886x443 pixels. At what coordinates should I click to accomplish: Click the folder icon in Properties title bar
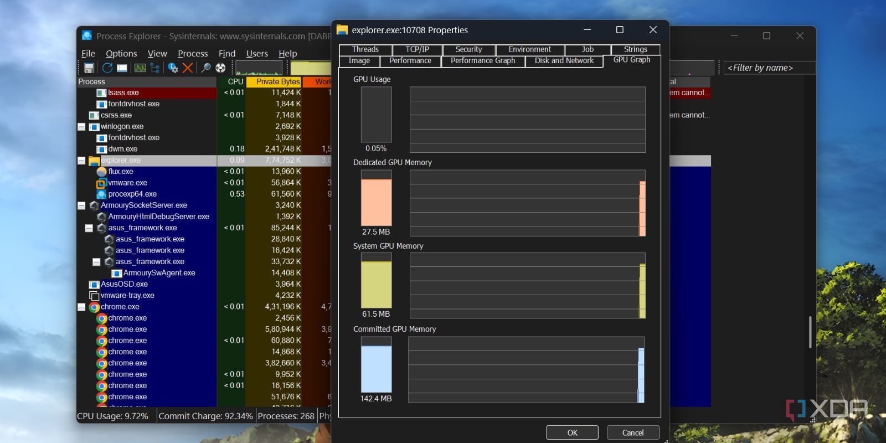pos(342,30)
